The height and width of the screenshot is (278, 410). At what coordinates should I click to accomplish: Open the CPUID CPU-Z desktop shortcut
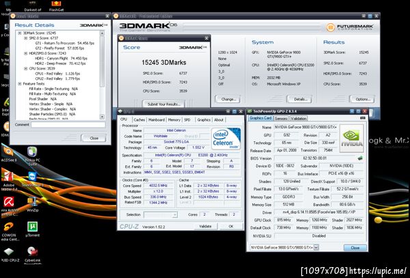click(10, 255)
